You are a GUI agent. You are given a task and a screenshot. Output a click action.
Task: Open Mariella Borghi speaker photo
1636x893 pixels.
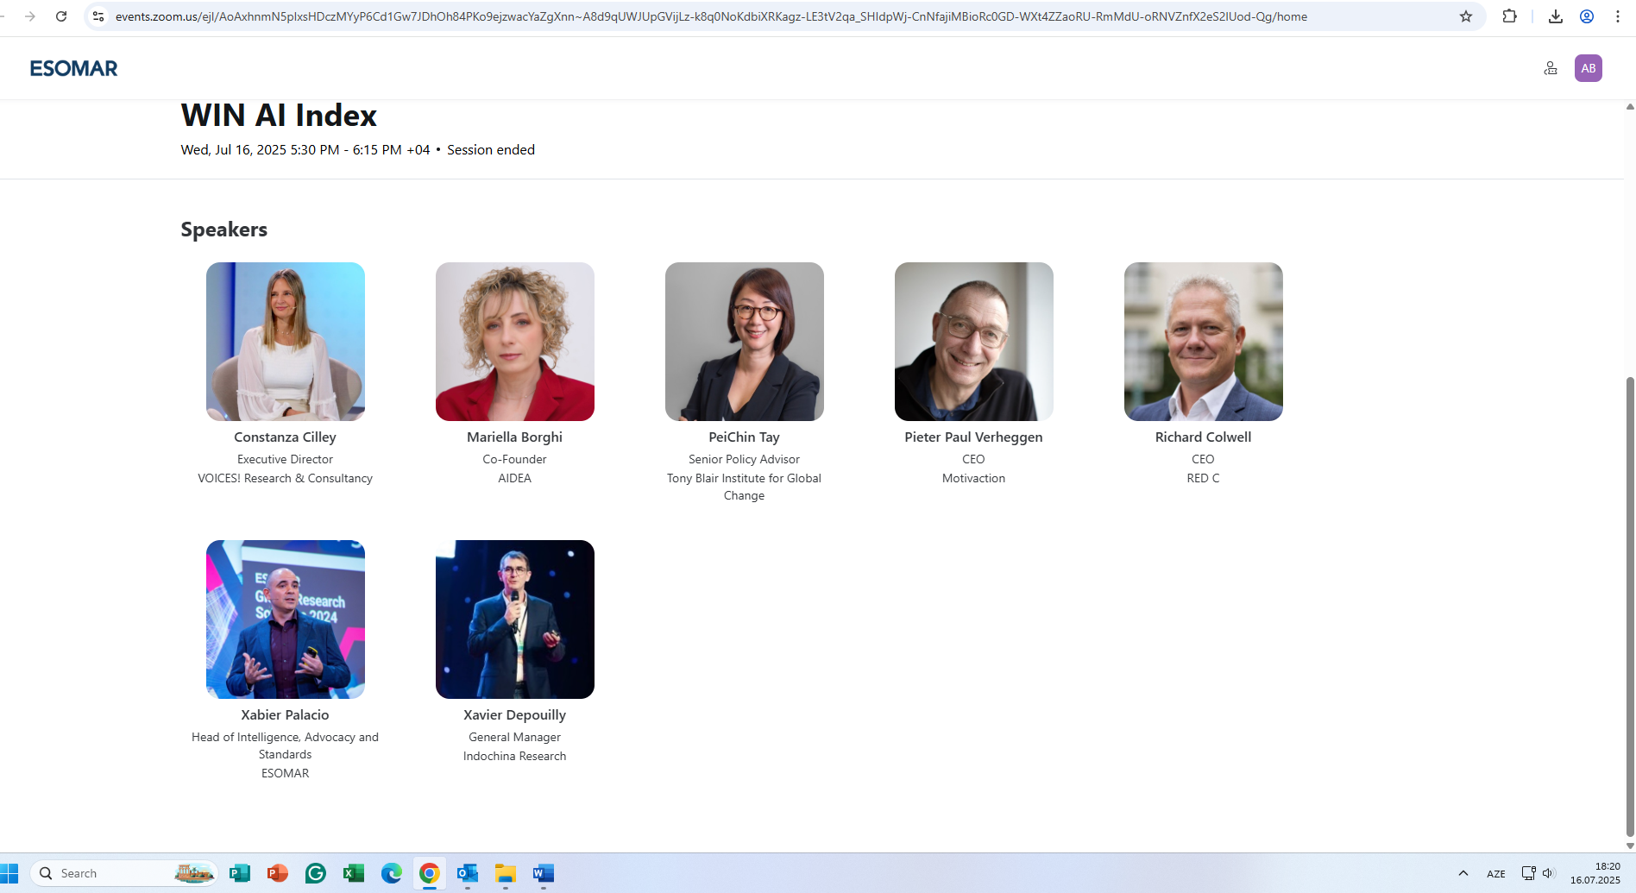click(515, 342)
